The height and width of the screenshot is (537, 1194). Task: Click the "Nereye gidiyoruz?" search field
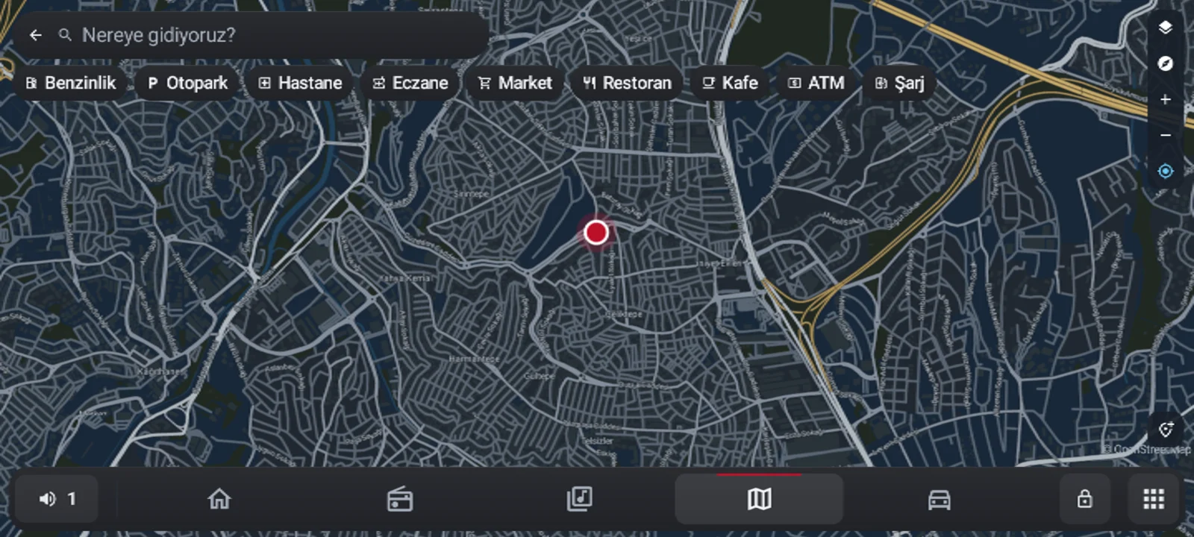(x=251, y=35)
